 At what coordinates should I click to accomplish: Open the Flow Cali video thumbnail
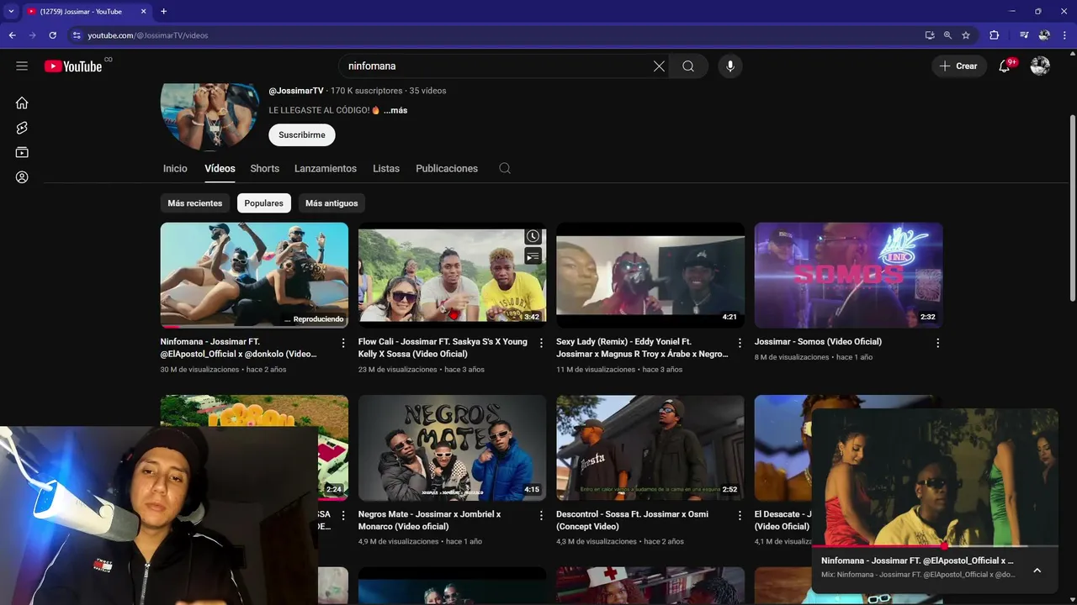point(452,275)
